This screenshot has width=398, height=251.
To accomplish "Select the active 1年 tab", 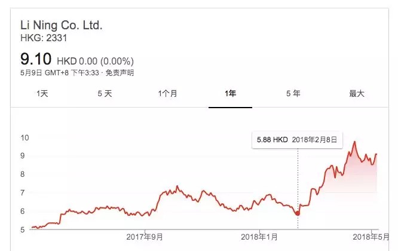I will click(231, 94).
